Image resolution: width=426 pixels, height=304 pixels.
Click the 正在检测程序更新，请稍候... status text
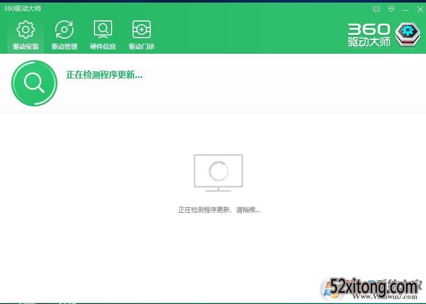pos(219,210)
